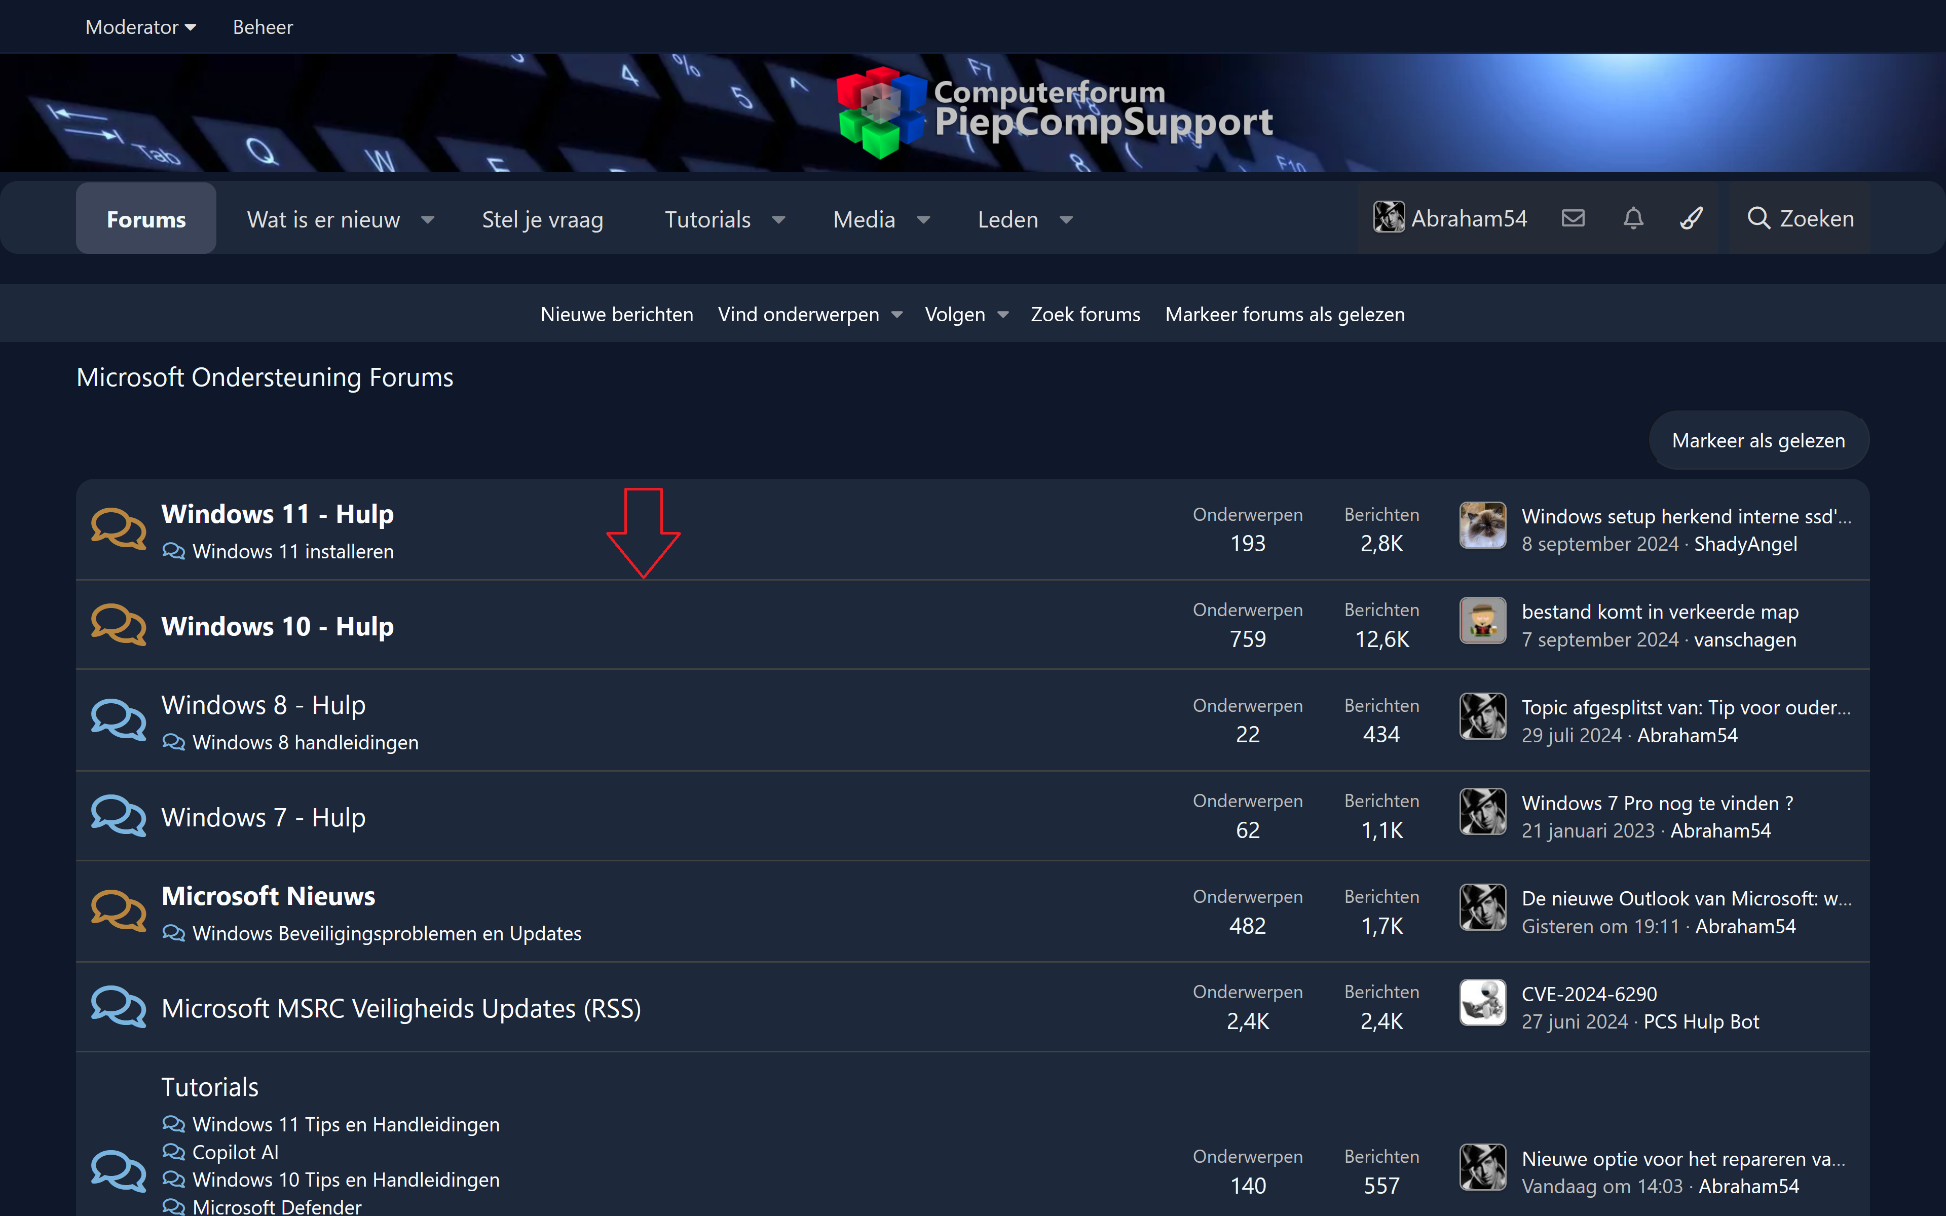Select the Forums tab
This screenshot has height=1216, width=1946.
(146, 219)
